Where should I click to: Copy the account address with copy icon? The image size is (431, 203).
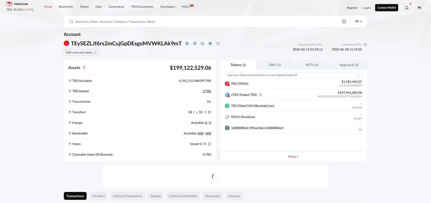[x=187, y=43]
